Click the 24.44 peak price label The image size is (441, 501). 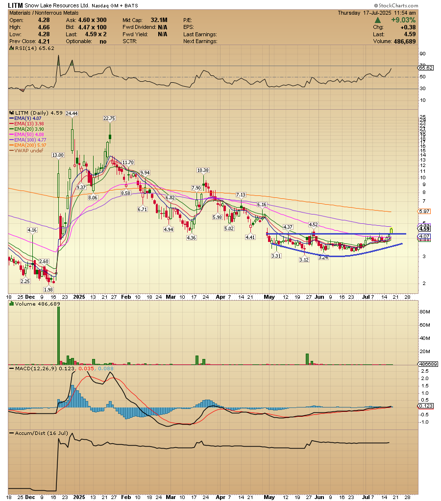pyautogui.click(x=72, y=114)
